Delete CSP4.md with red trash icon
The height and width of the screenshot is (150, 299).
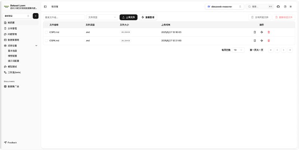[x=269, y=40]
